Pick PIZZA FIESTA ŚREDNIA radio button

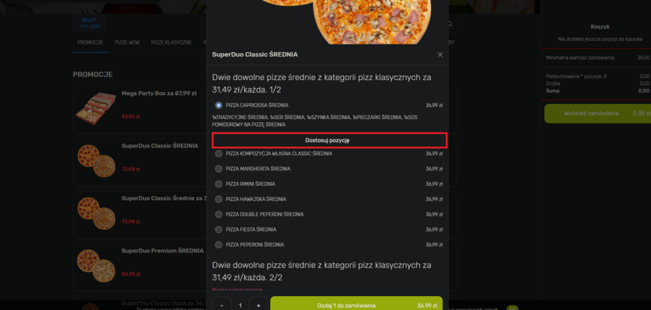pyautogui.click(x=219, y=229)
